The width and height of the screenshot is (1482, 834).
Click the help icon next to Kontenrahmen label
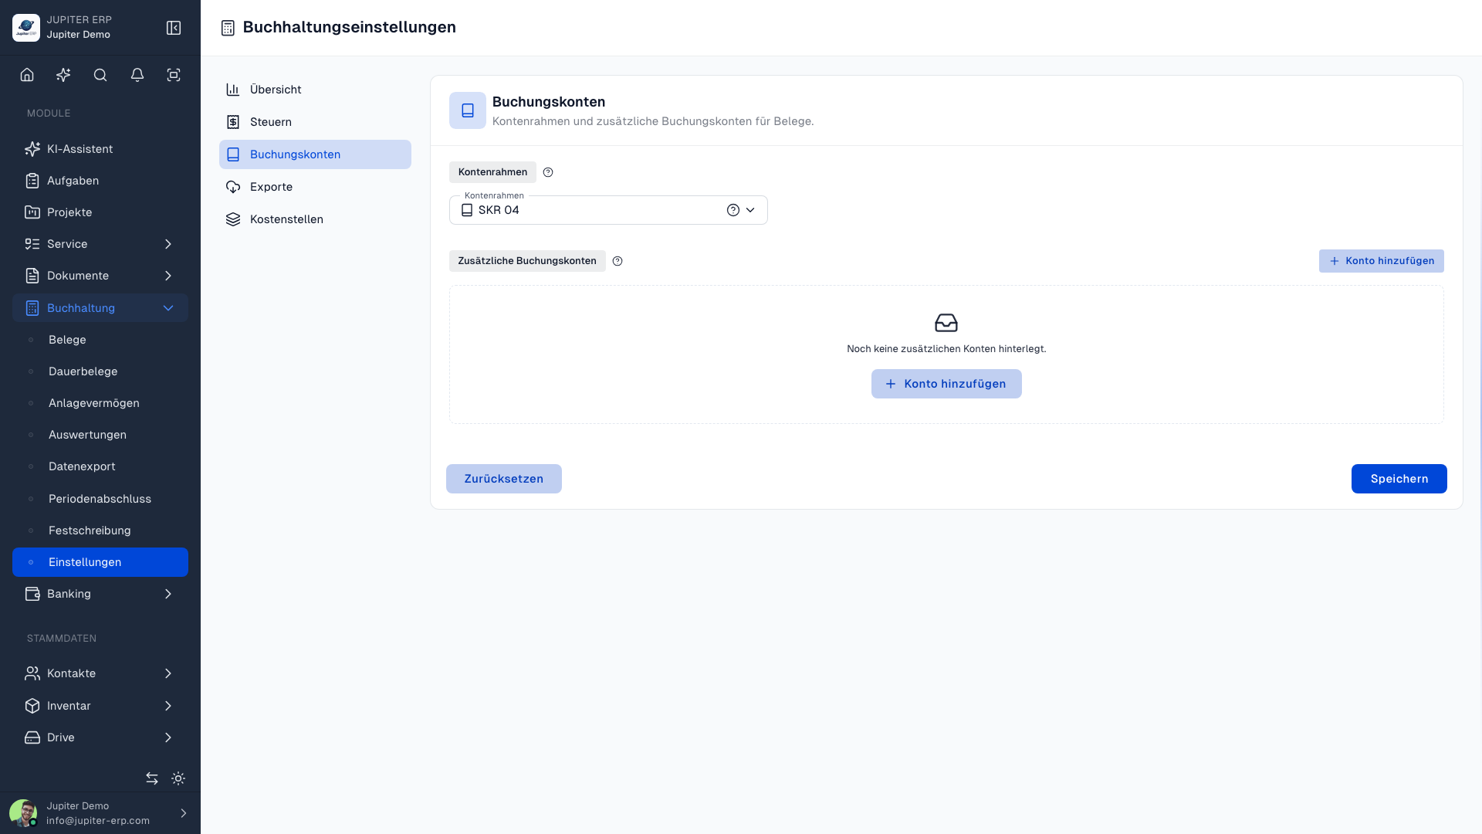click(x=548, y=172)
